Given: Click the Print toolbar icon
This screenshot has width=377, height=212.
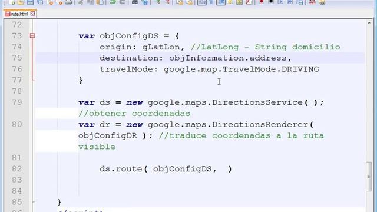Looking at the screenshot, I should point(68,2).
